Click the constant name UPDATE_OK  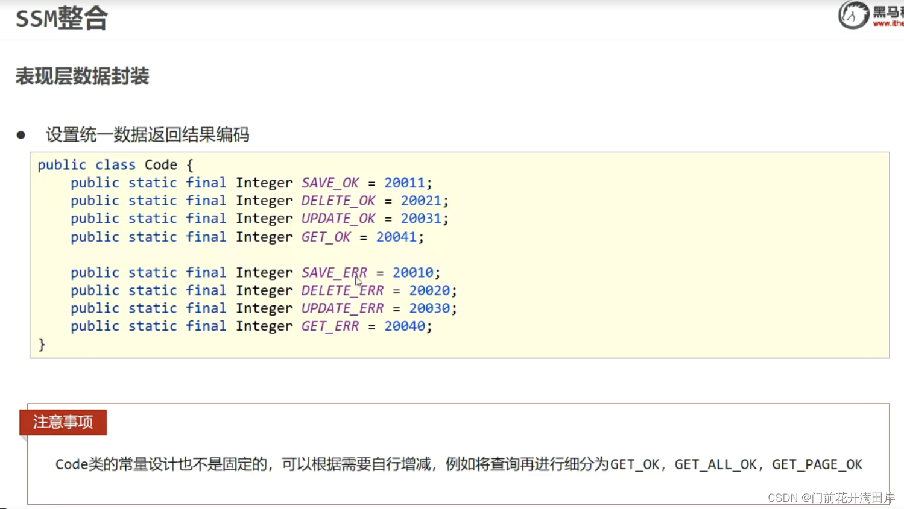[338, 219]
